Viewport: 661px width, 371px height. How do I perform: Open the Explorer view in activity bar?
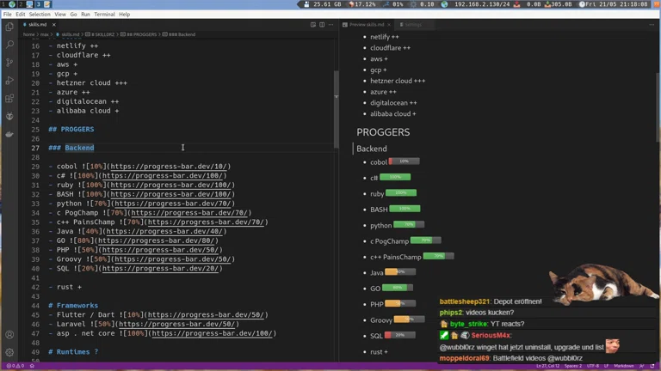[x=9, y=26]
